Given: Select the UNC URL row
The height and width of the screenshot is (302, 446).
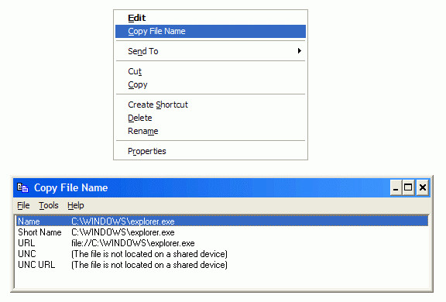Looking at the screenshot, I should pyautogui.click(x=222, y=265).
